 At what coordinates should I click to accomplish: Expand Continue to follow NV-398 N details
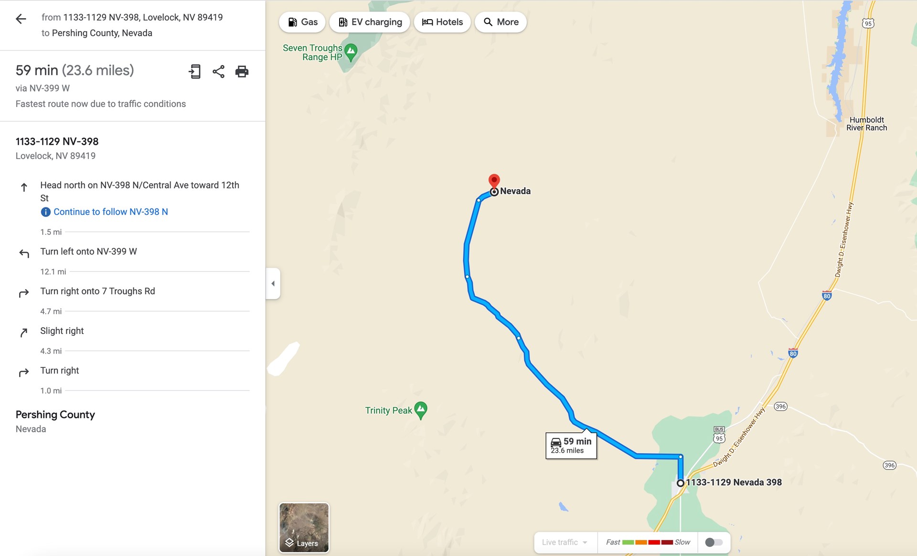pyautogui.click(x=111, y=212)
